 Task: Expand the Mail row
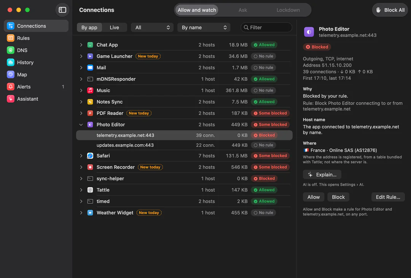[81, 68]
